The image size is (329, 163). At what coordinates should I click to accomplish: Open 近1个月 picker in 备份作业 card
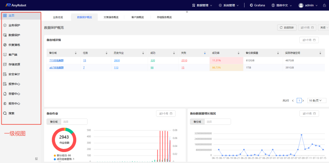pos(166,114)
